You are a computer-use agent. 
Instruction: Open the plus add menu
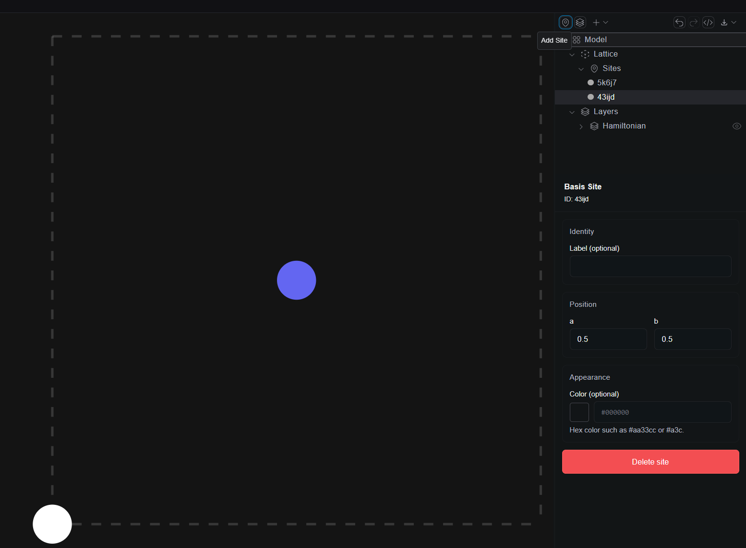(600, 23)
